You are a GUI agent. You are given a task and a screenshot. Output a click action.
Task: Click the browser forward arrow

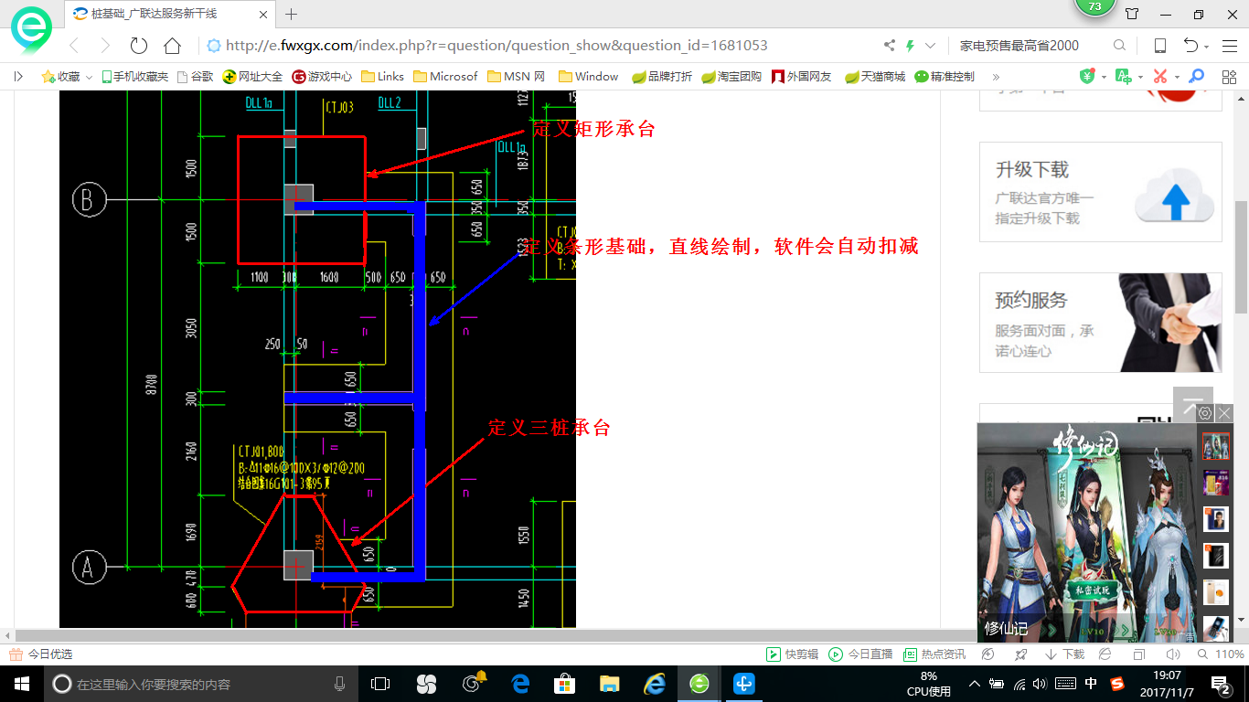104,45
